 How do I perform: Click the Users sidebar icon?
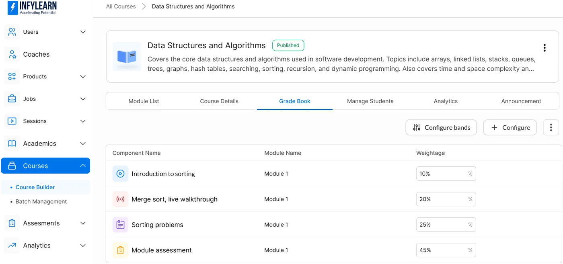pos(12,32)
